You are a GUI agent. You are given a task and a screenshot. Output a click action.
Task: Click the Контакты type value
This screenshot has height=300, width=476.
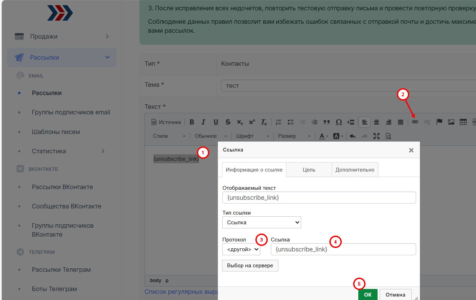[x=235, y=64]
